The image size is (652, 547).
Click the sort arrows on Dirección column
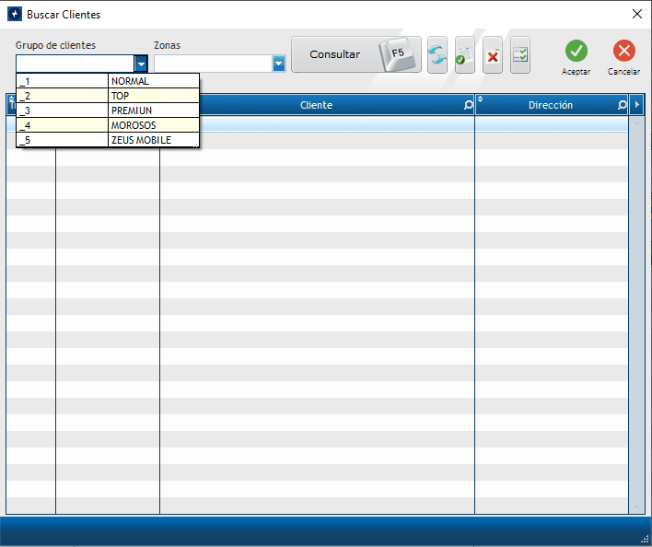[481, 99]
